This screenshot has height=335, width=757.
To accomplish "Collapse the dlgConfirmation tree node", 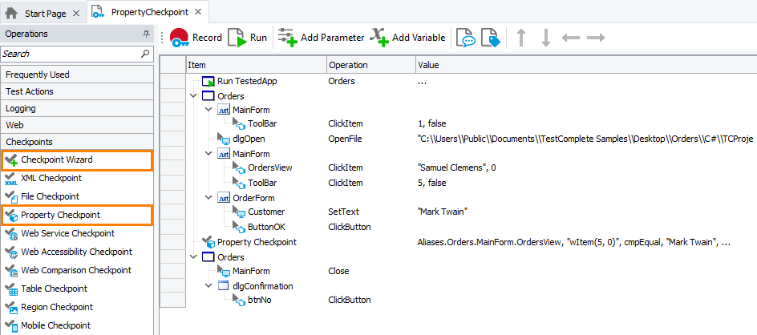I will pos(208,286).
